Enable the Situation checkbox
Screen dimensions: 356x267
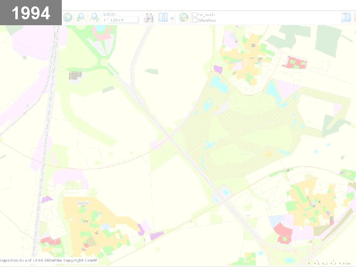click(195, 20)
